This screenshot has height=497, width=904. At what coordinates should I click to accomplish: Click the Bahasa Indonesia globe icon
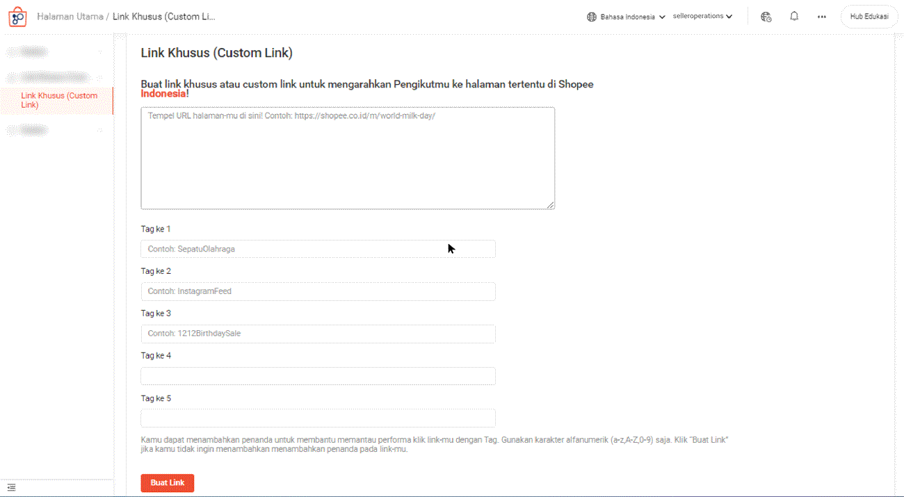592,17
